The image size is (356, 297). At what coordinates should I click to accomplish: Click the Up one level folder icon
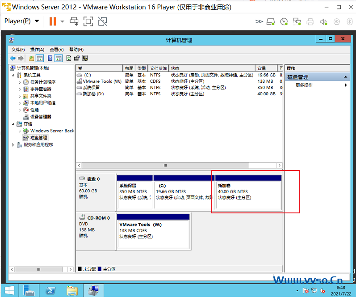(x=31, y=58)
